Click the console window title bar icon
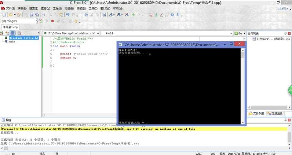 [120, 44]
